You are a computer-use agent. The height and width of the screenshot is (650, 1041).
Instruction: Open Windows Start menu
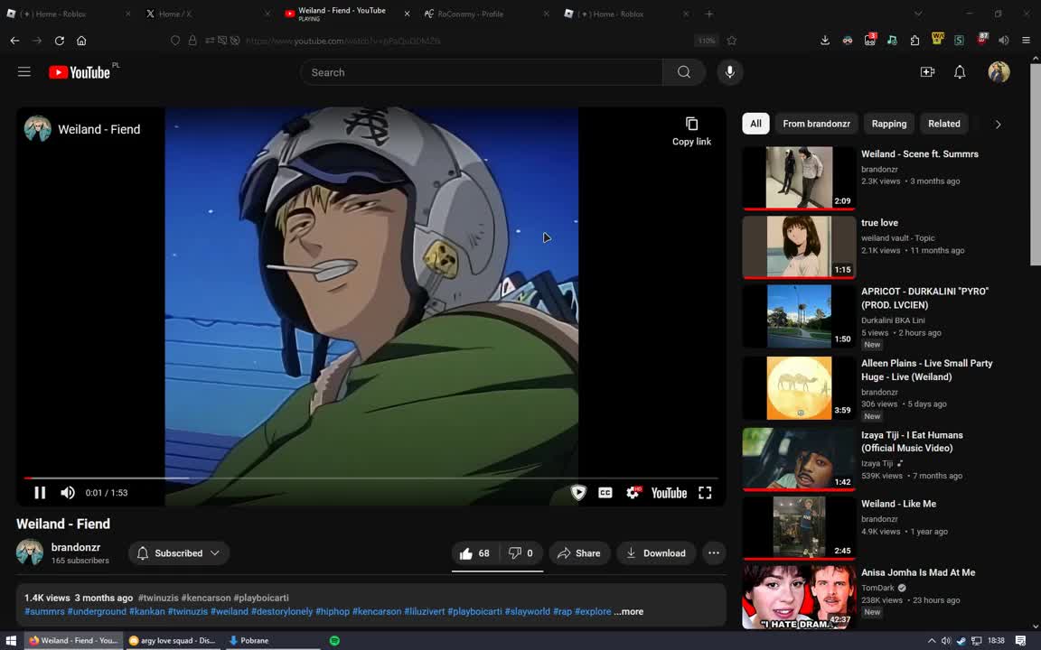pos(11,641)
